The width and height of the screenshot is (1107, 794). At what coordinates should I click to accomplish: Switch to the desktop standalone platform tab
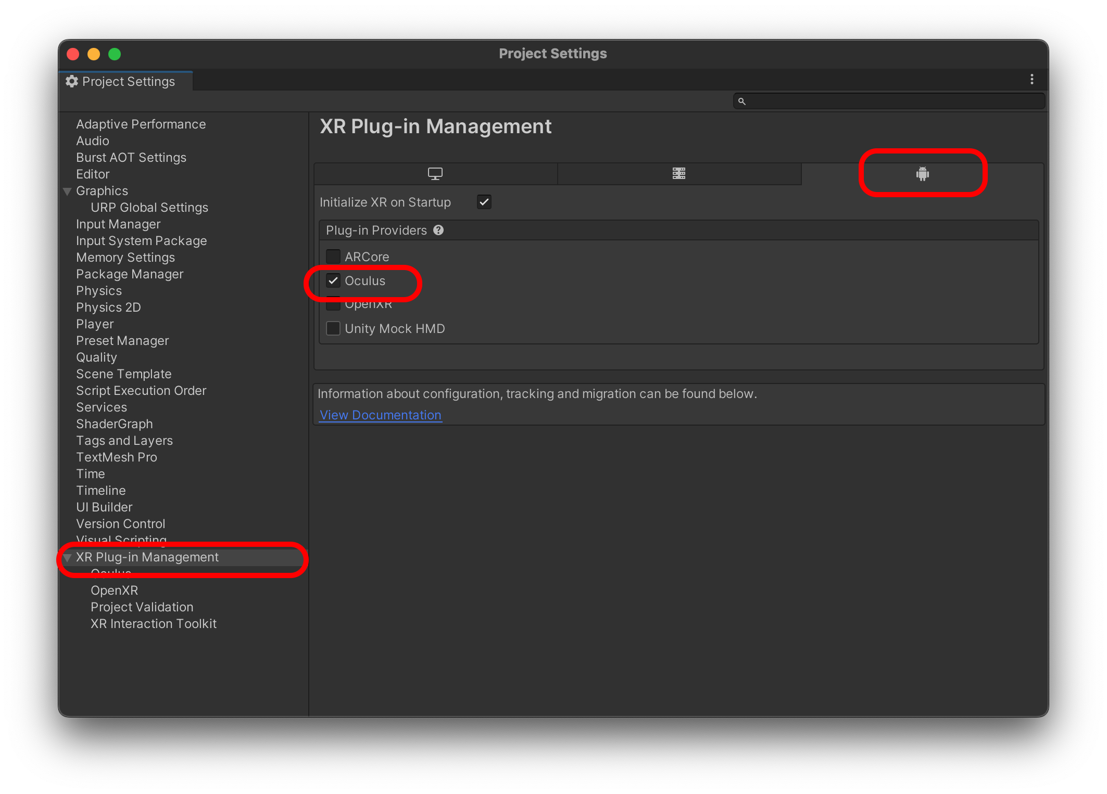click(x=435, y=174)
